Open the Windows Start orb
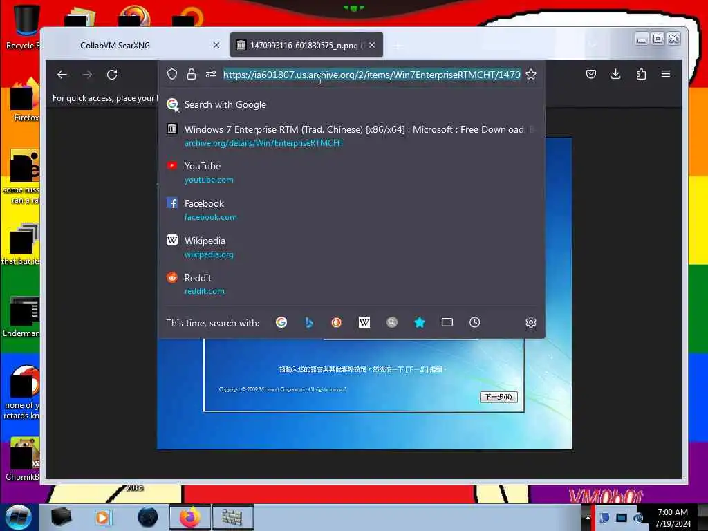This screenshot has height=531, width=708. point(19,517)
